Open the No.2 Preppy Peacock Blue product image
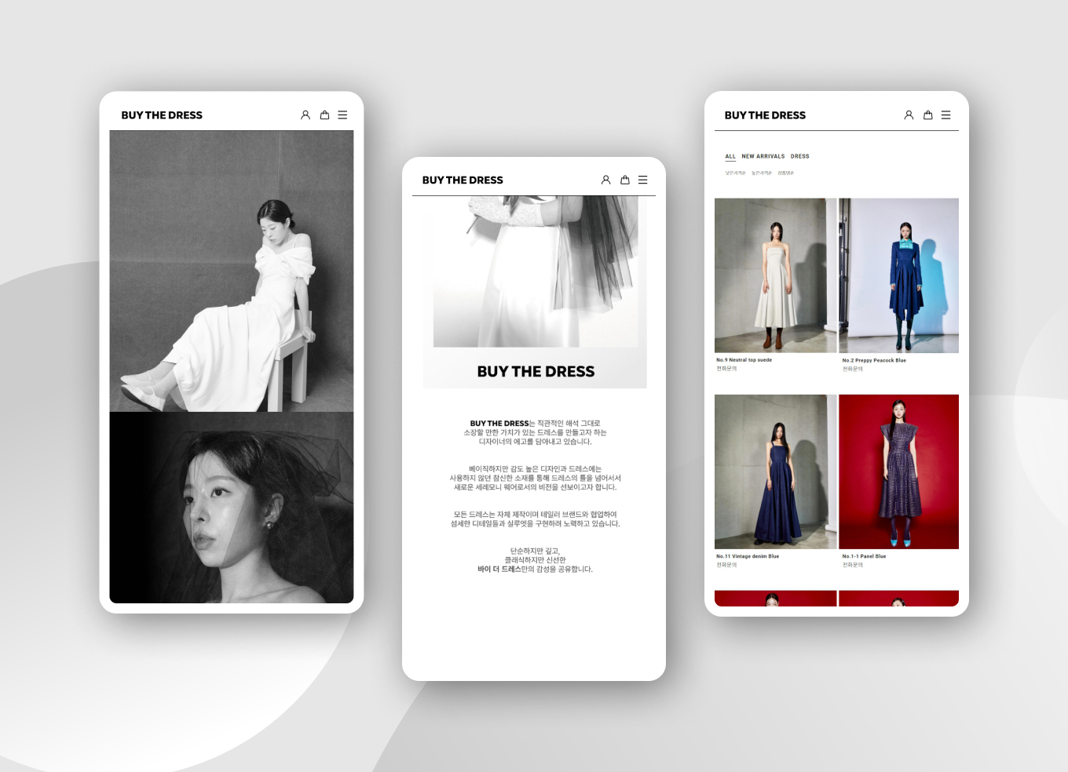 (898, 275)
